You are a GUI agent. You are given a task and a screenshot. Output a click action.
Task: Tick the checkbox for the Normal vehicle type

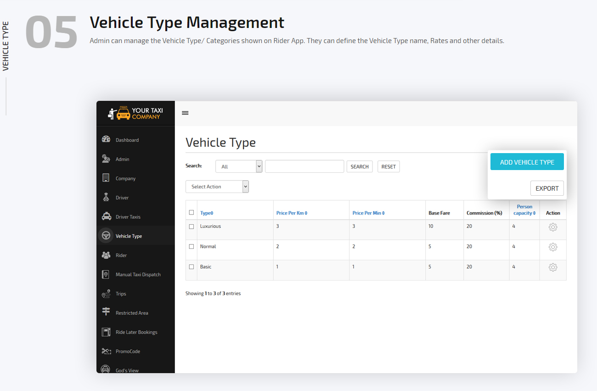point(191,246)
